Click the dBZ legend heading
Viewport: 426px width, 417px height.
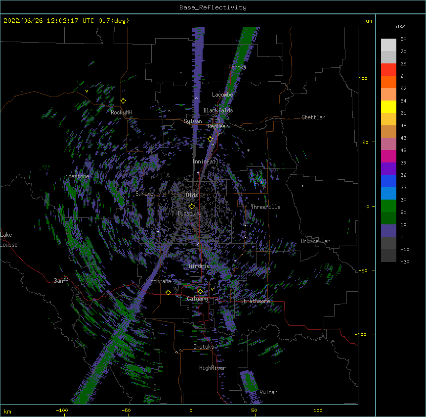(x=400, y=26)
